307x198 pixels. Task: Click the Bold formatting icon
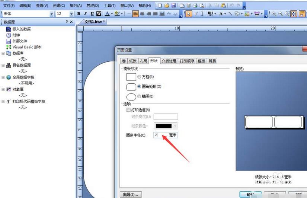coord(79,14)
